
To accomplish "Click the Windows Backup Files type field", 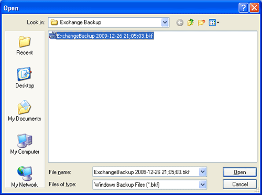I will [146, 185].
